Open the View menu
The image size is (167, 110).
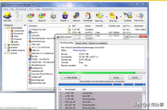pos(31,9)
